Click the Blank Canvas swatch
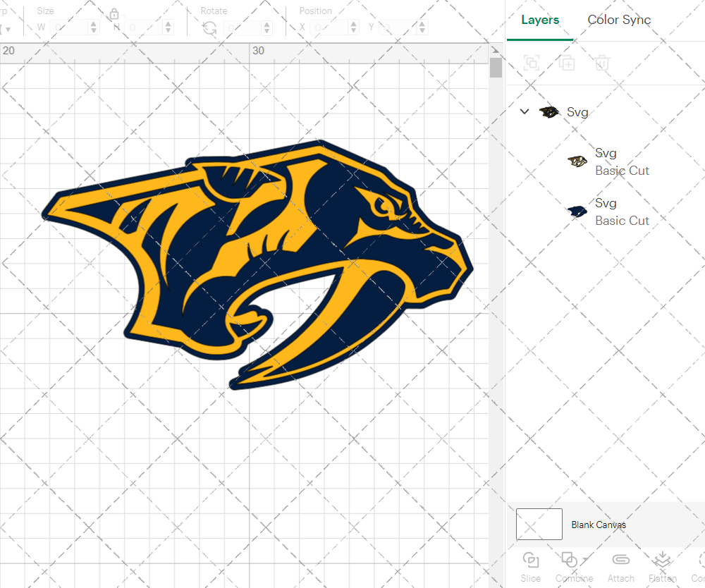 coord(539,524)
